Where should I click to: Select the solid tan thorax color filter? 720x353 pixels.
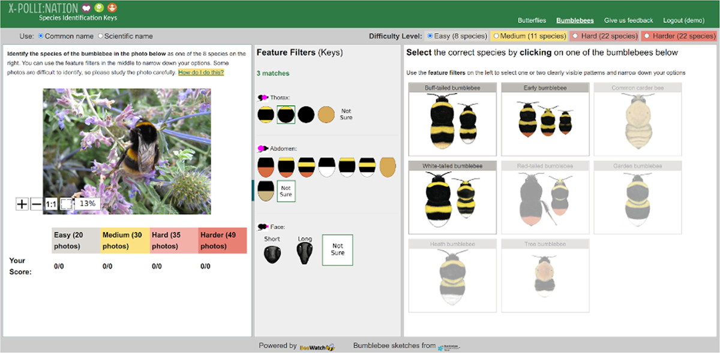[326, 114]
